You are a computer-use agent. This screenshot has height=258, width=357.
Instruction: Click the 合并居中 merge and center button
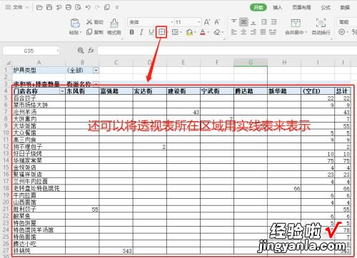(x=296, y=27)
